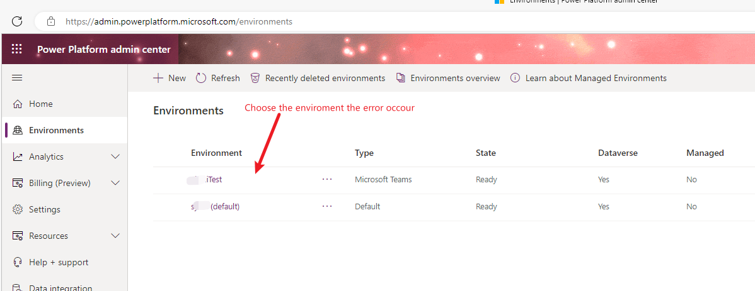Click the Resources icon
Screen dimensions: 755x291
click(18, 236)
